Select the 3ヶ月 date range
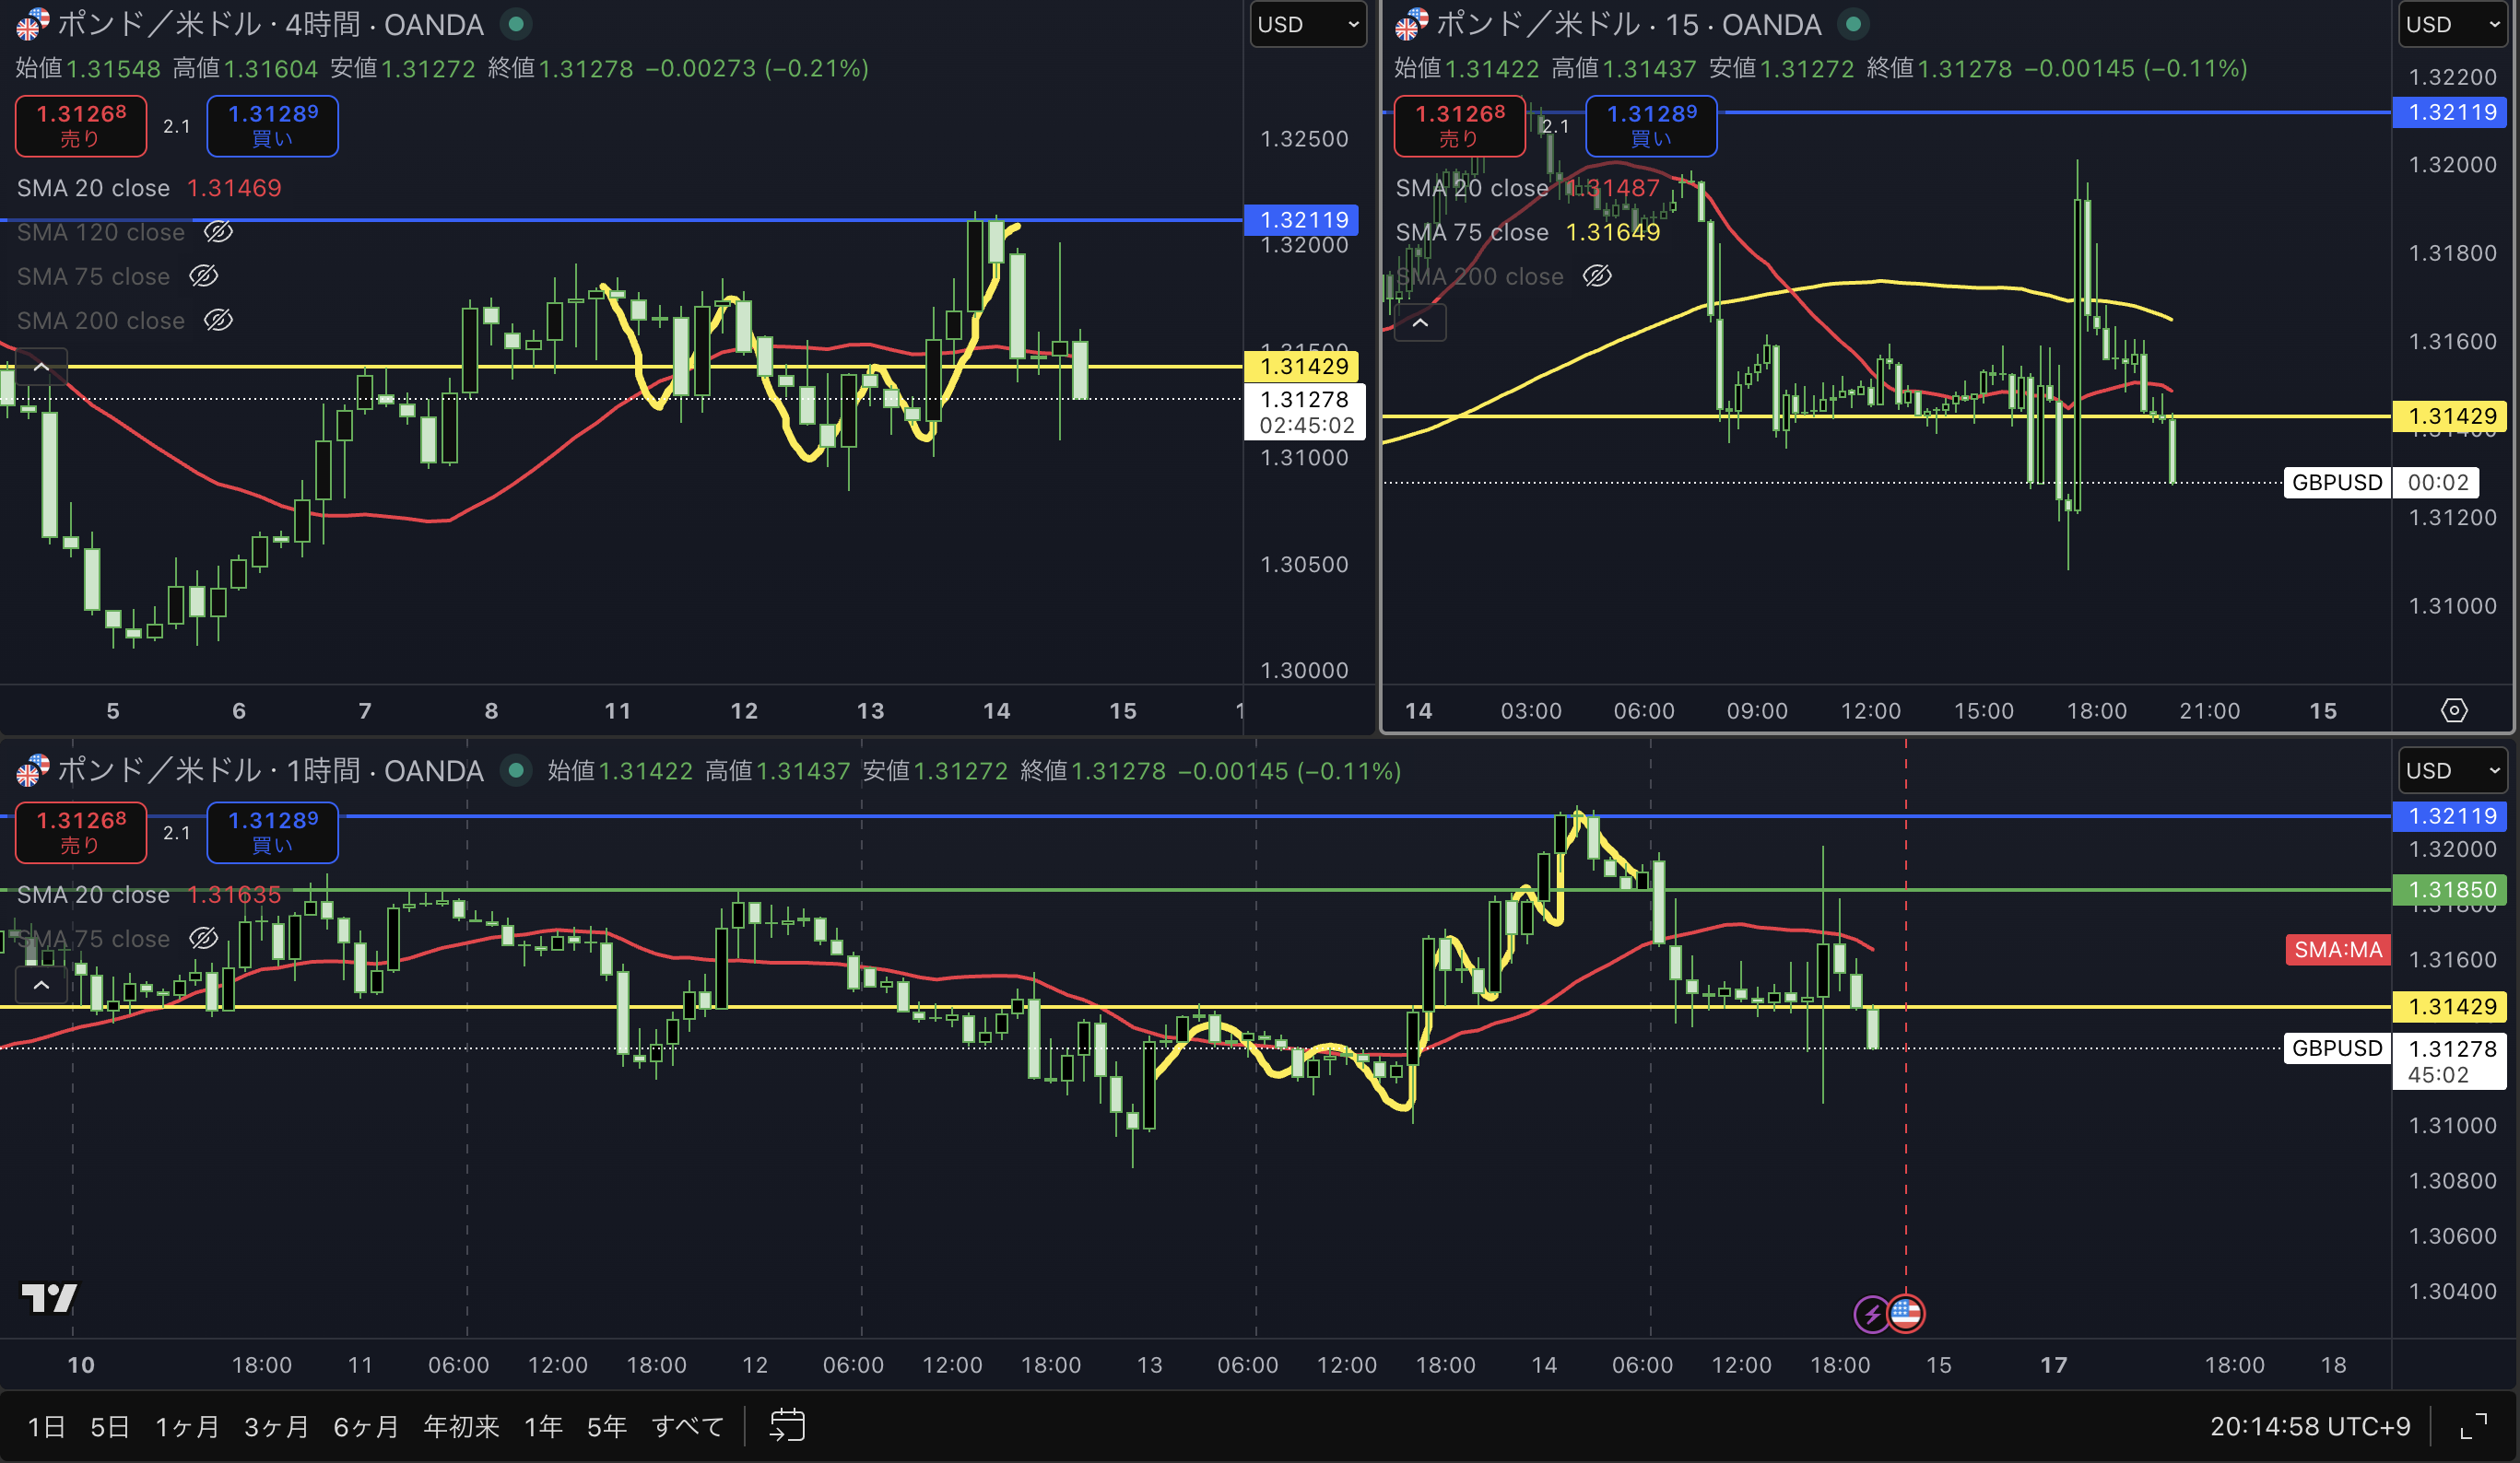Screen dimensions: 2520x1463 276,1426
